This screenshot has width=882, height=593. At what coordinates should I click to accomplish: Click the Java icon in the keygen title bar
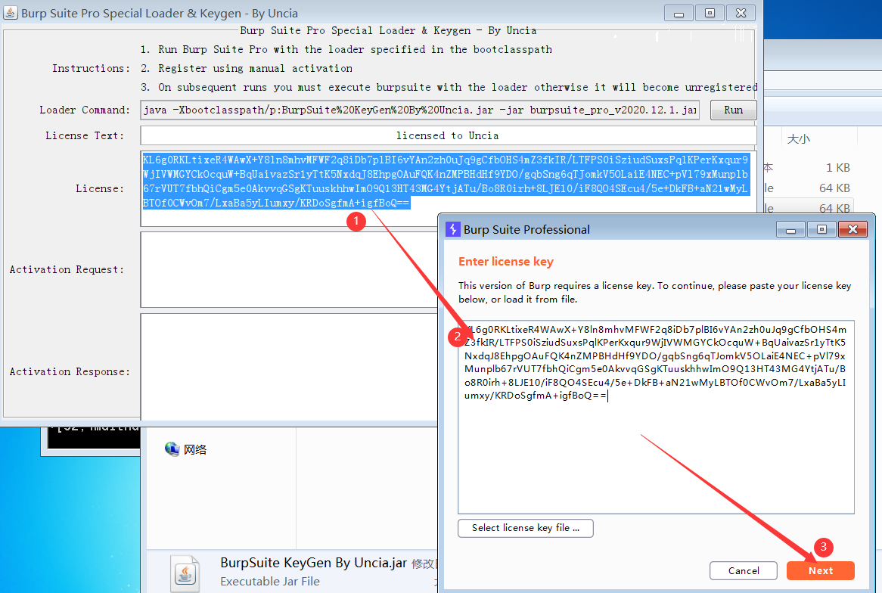click(x=10, y=12)
